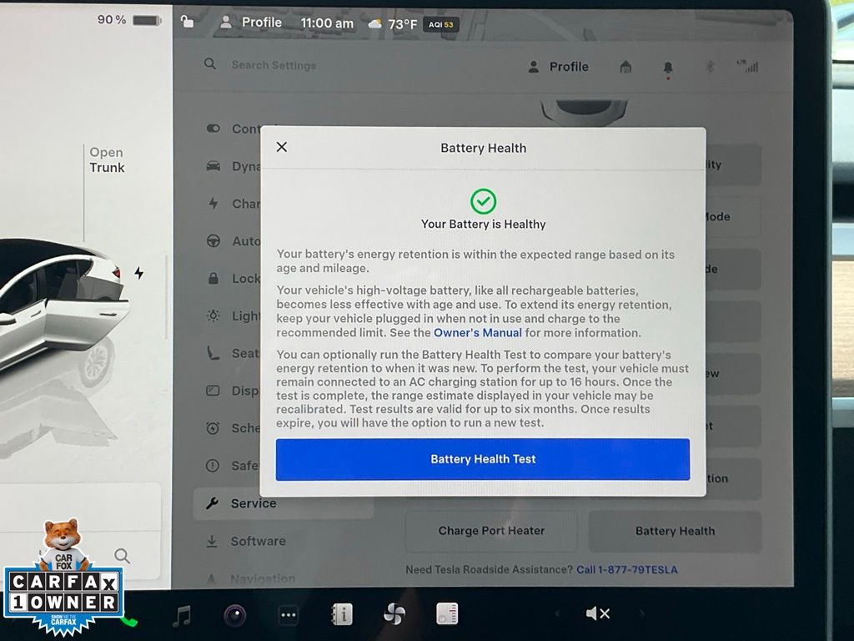Open Profile dropdown in top status bar
This screenshot has height=641, width=854.
pos(251,23)
